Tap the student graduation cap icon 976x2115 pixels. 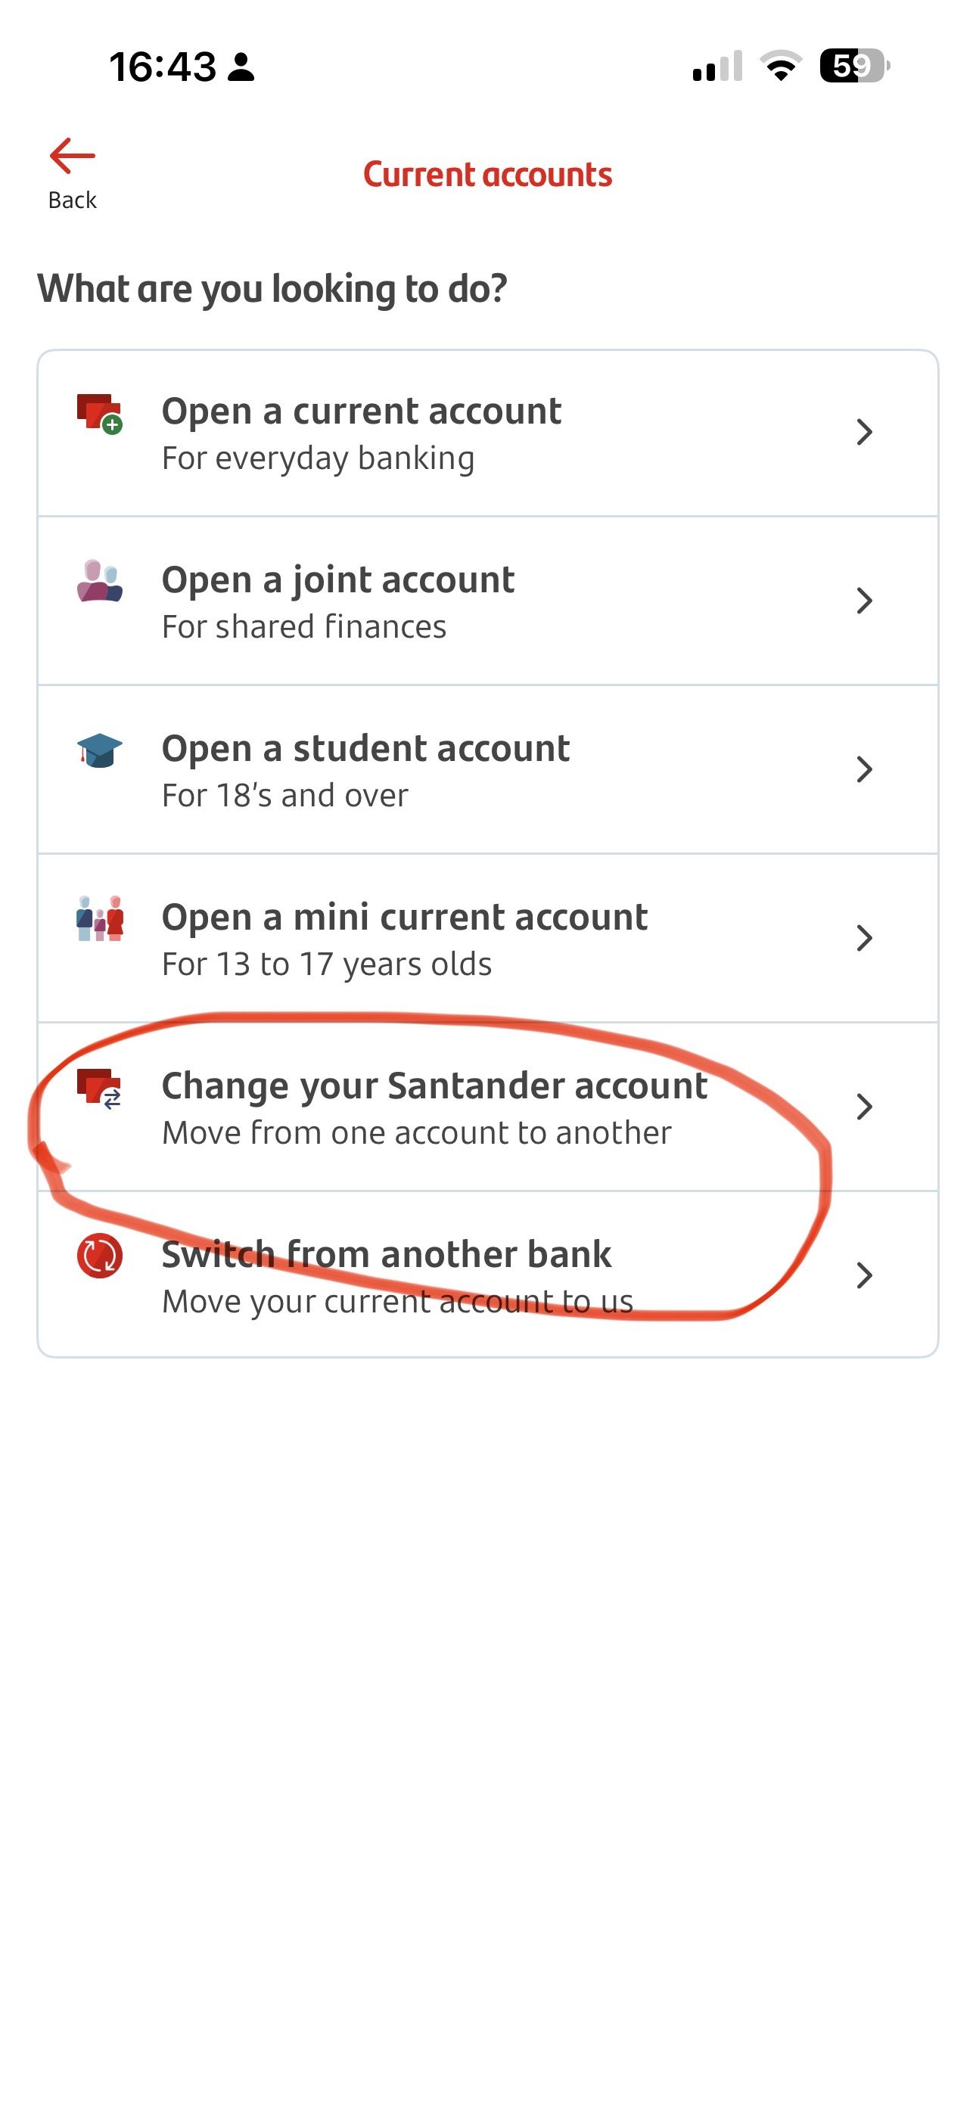99,750
